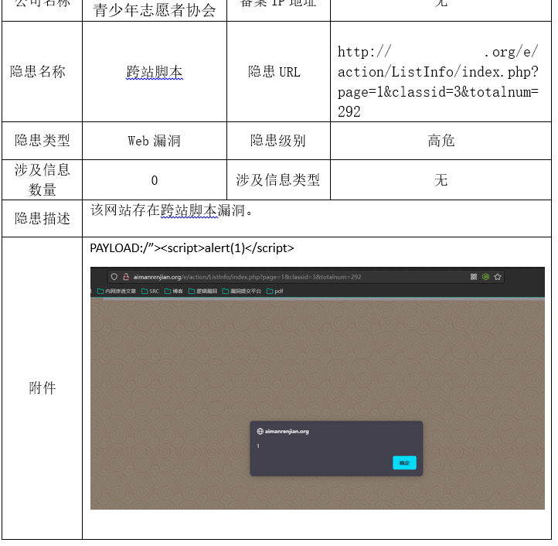Click the 隐患级别 label cell
Screen dimensions: 558x546
pyautogui.click(x=279, y=141)
